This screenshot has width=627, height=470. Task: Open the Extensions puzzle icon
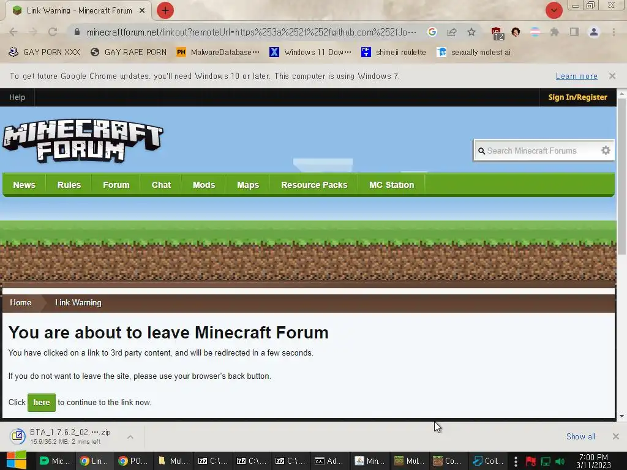pyautogui.click(x=554, y=32)
